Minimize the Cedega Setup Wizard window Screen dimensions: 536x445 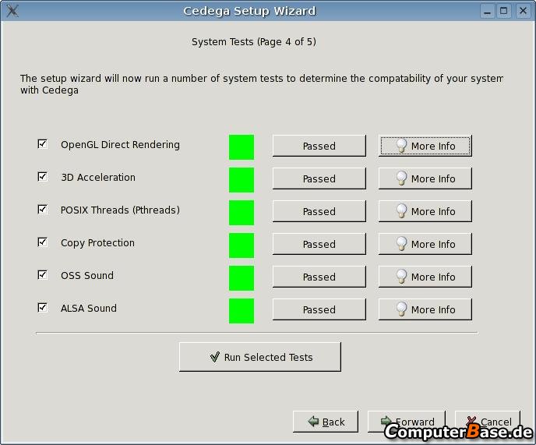488,11
